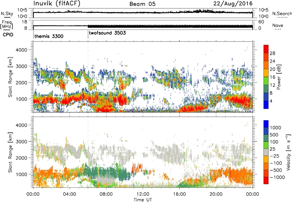The height and width of the screenshot is (202, 292).
Task: Click the '20:00' time tick label
Action: coord(216,194)
